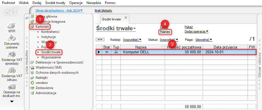This screenshot has height=110, width=262.
Task: Open Ewidencja VAT zakupu icon
Action: tap(12, 71)
